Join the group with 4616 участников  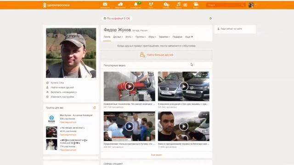[x=68, y=135]
